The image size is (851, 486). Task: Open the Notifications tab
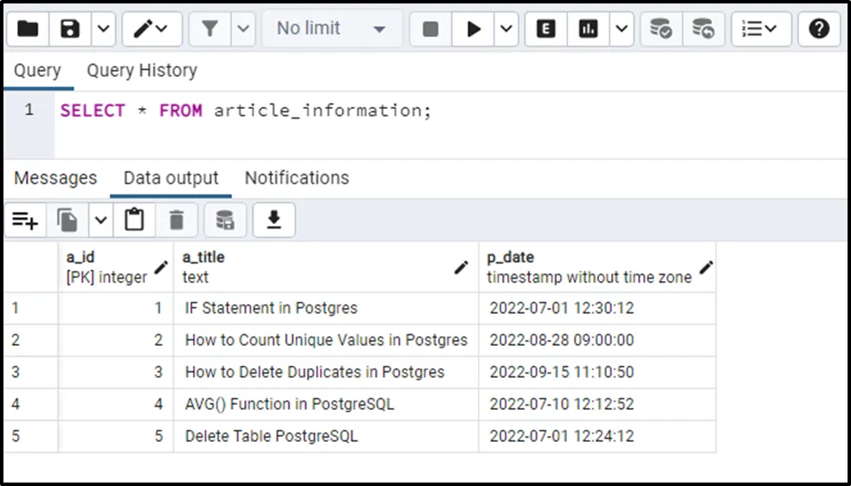[297, 178]
